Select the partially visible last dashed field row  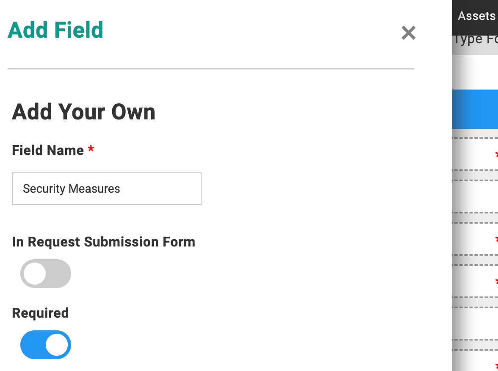point(475,360)
